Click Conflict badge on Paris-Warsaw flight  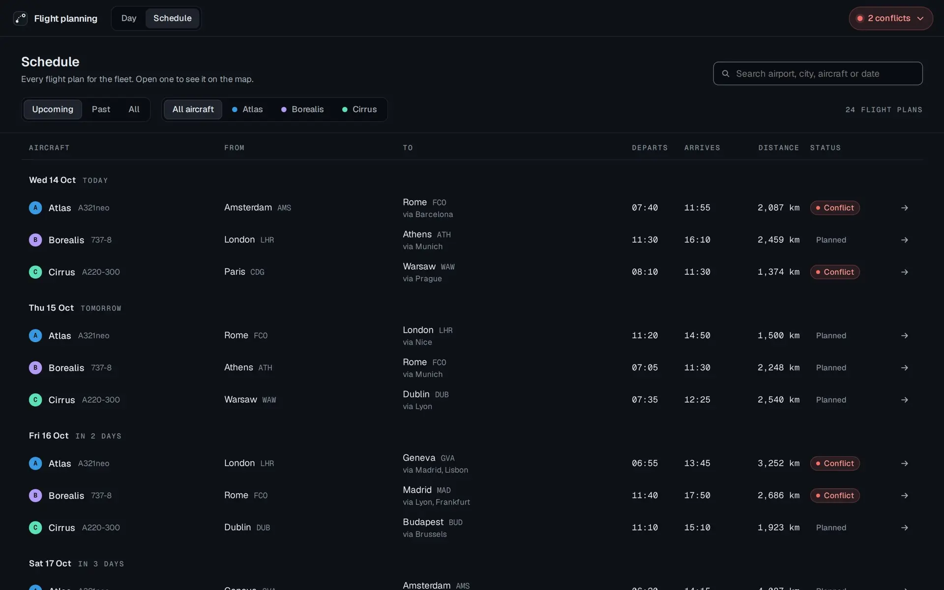tap(835, 272)
